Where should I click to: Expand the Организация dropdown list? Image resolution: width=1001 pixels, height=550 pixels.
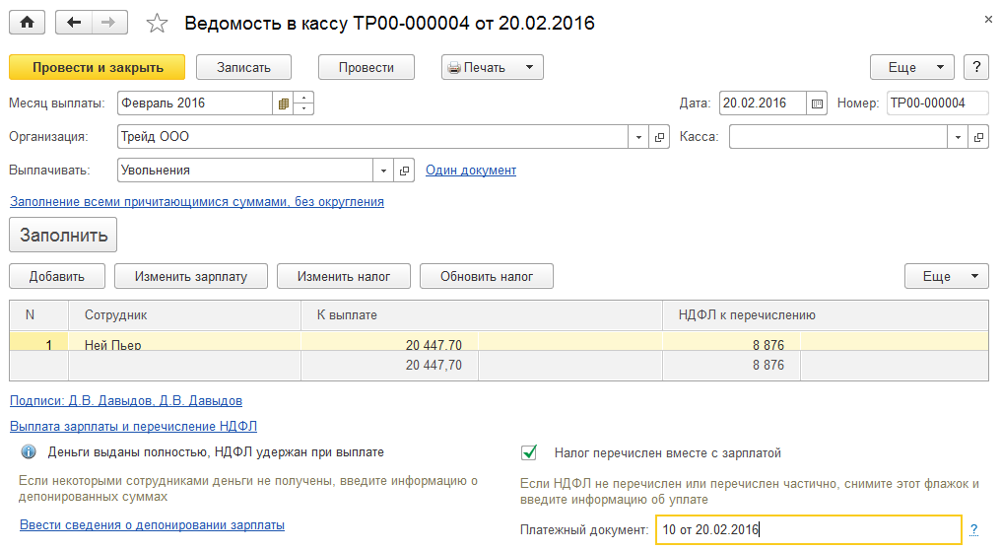point(638,137)
